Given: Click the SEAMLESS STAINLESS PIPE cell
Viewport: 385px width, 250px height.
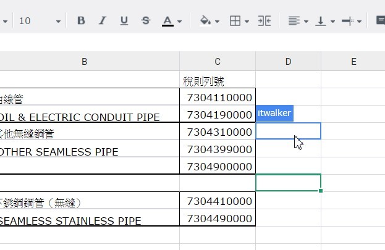Looking at the screenshot, I should (x=90, y=218).
